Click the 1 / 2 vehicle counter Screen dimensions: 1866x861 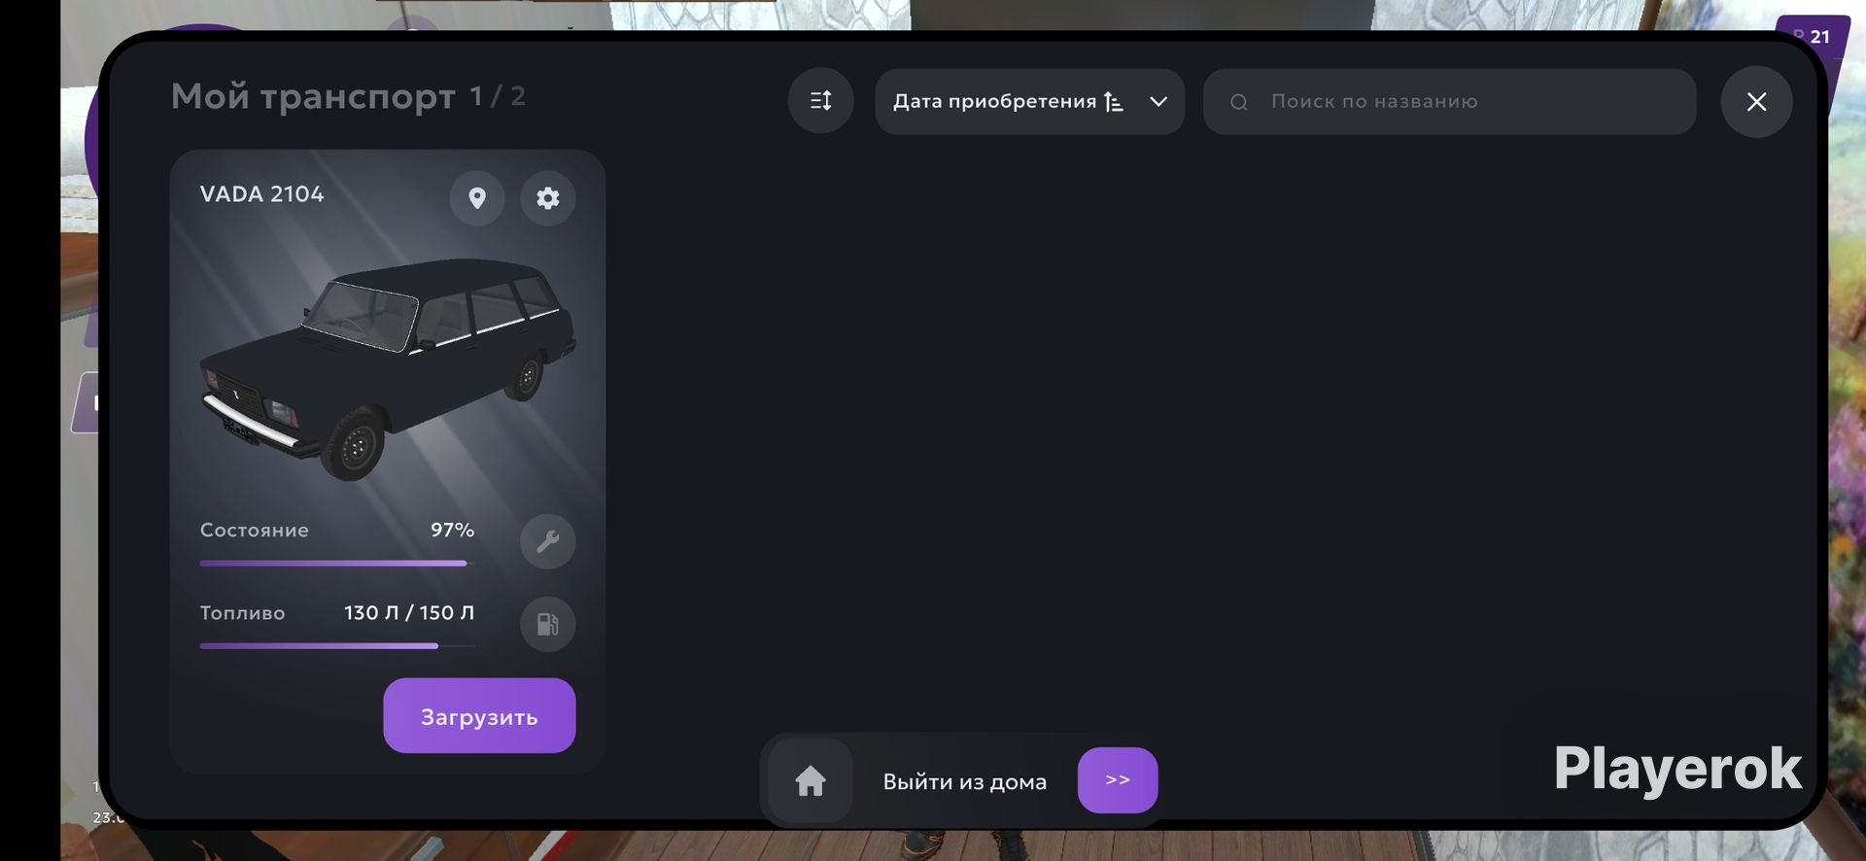click(x=498, y=96)
